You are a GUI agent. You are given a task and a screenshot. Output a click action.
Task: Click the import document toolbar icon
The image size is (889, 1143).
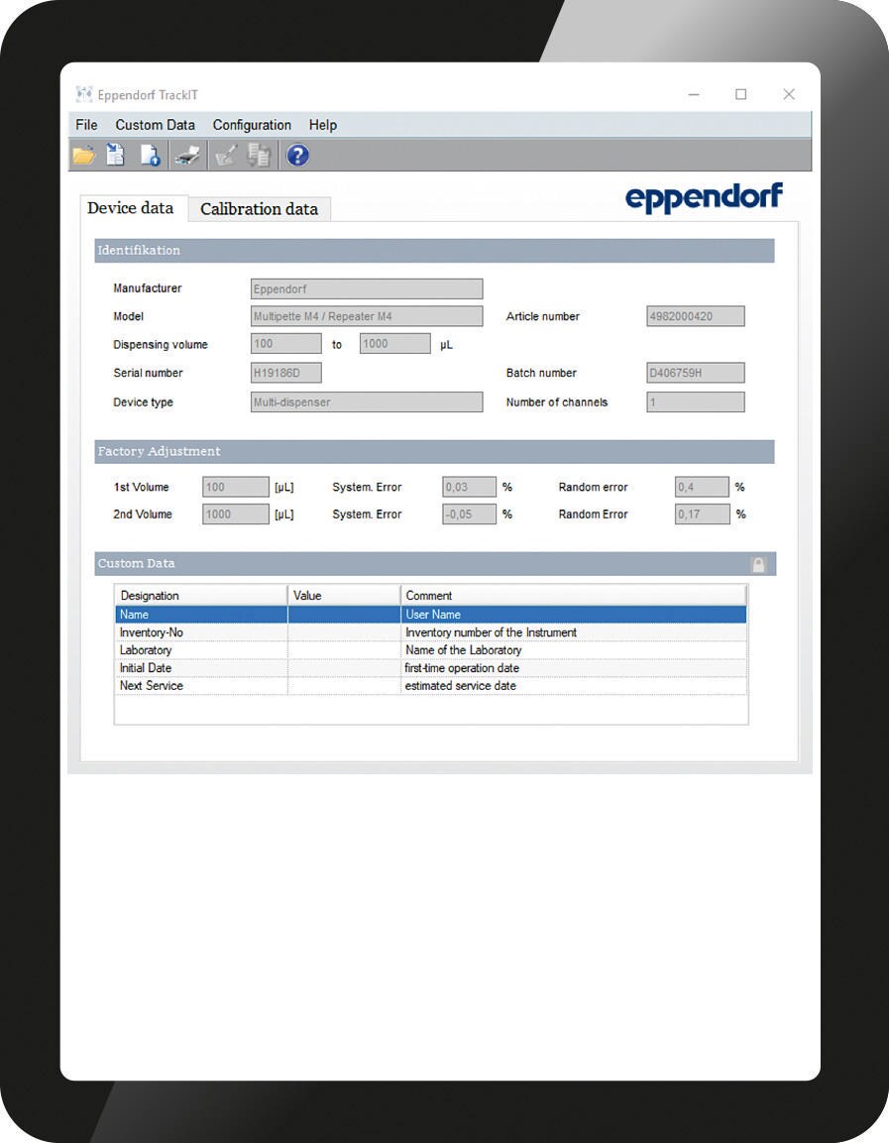[115, 156]
